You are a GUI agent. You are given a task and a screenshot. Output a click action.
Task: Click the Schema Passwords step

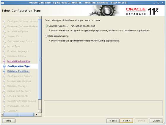tap(18, 96)
